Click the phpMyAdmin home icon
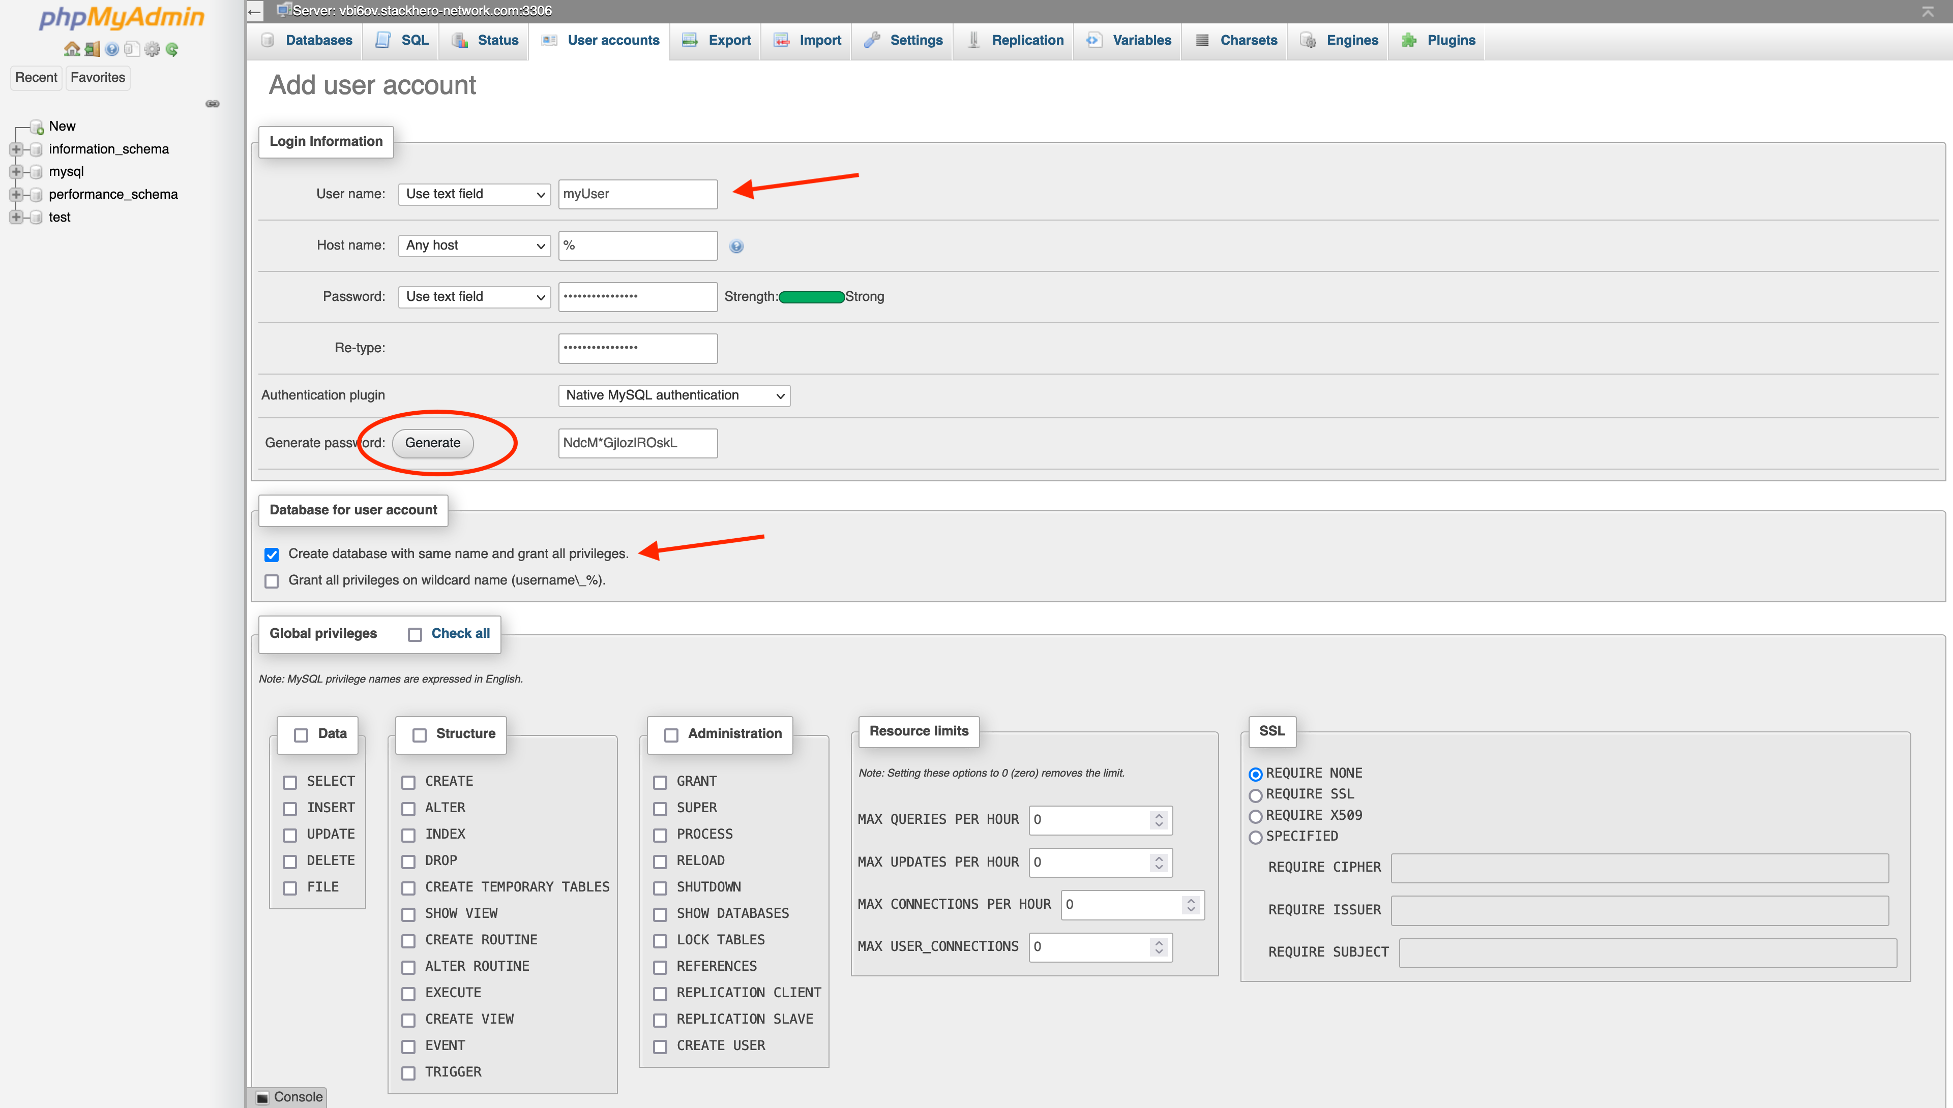 [x=72, y=49]
